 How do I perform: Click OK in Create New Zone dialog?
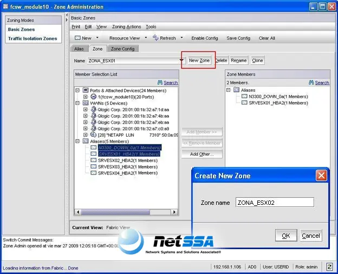point(286,236)
